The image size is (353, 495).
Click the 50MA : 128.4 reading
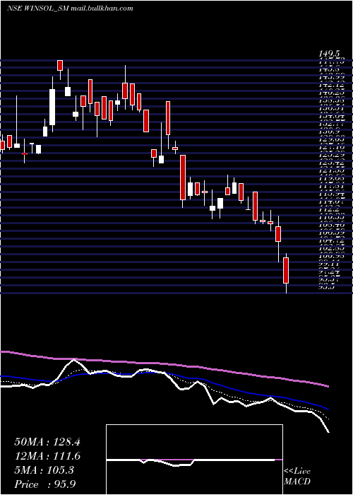point(47,442)
